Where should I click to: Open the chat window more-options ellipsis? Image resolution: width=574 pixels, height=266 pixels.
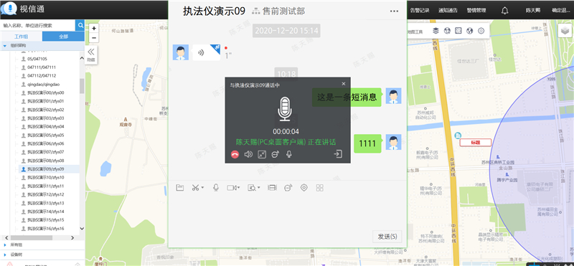pyautogui.click(x=394, y=11)
